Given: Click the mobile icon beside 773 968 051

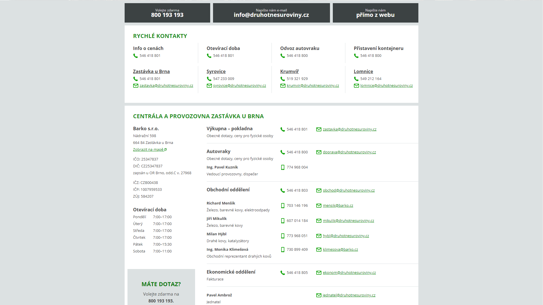Looking at the screenshot, I should point(283,236).
